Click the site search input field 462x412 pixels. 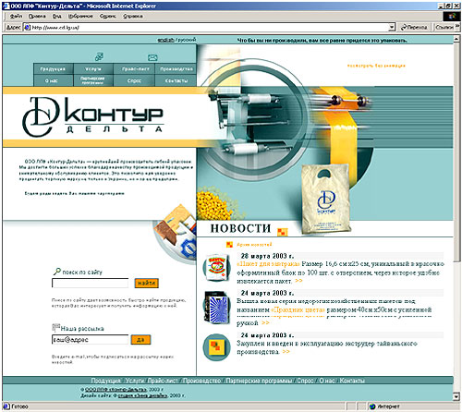point(90,283)
